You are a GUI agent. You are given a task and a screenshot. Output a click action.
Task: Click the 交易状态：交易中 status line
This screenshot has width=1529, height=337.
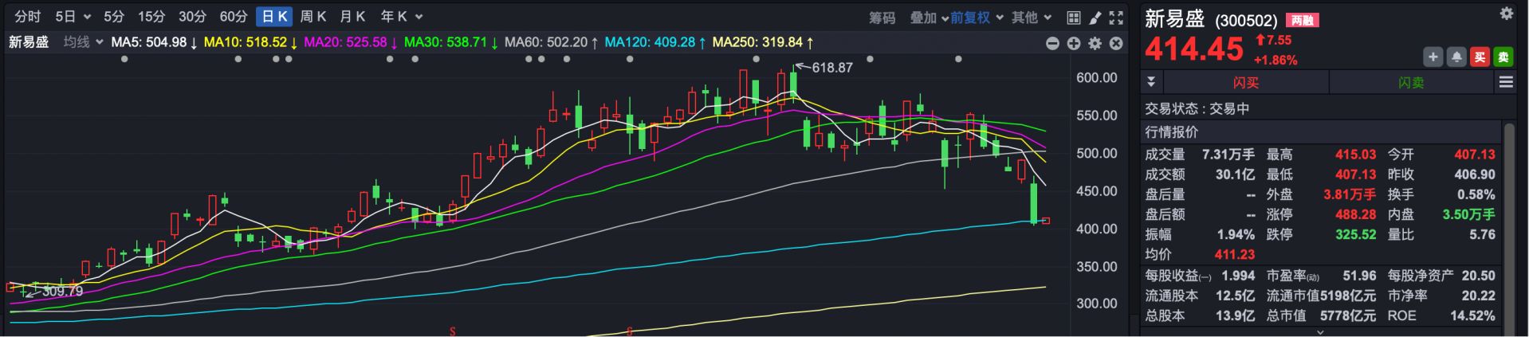1197,109
